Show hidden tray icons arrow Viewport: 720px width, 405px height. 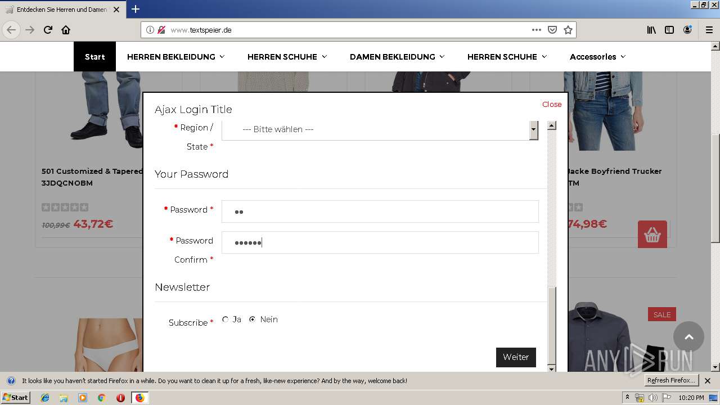(x=628, y=398)
